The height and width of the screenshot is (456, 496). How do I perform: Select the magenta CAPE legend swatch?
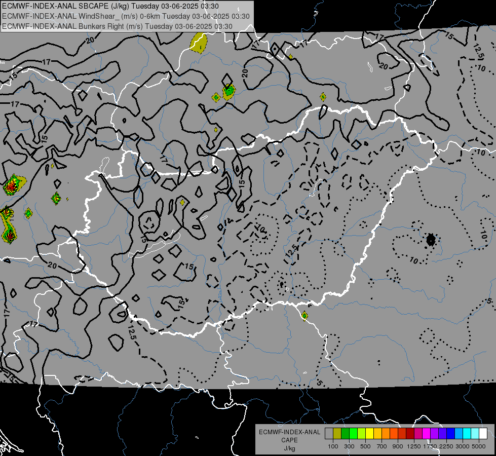(x=427, y=434)
